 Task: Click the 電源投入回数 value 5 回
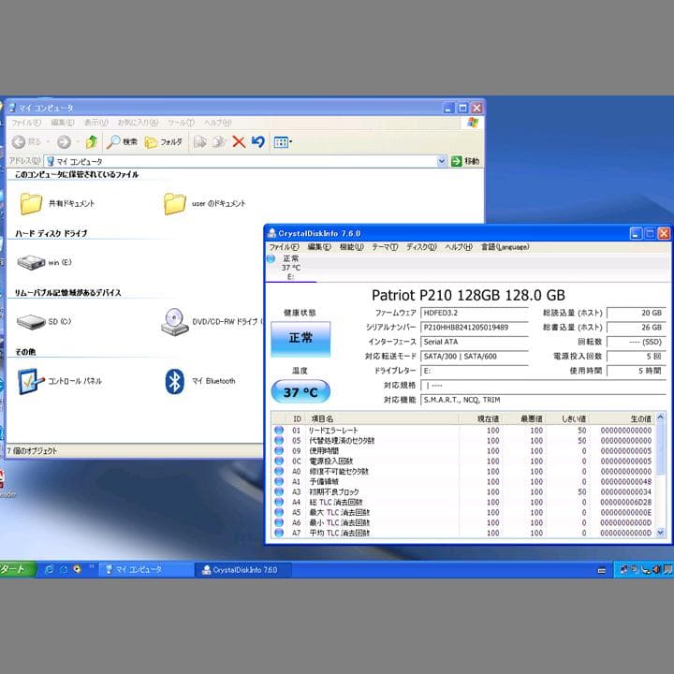coord(637,357)
